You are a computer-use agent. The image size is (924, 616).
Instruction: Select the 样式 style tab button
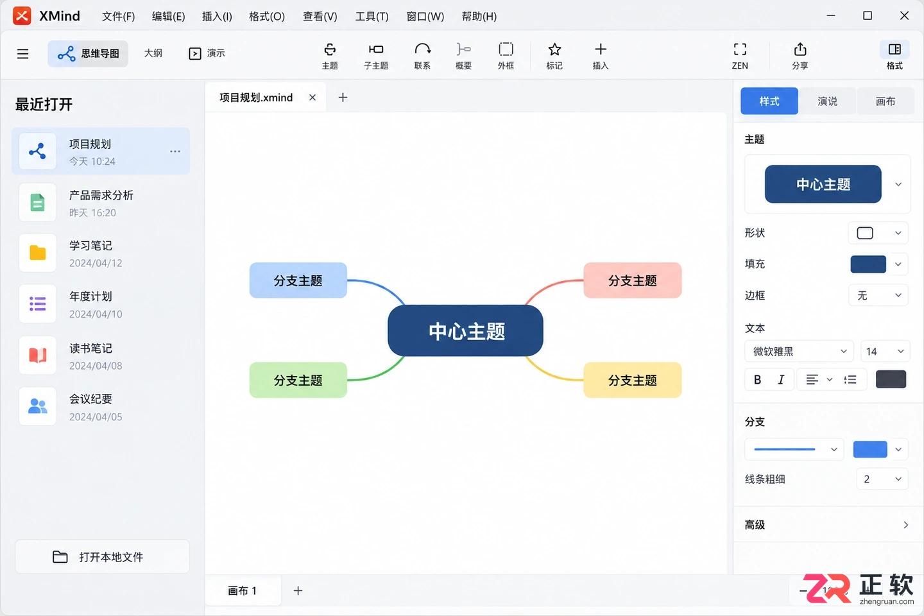[769, 101]
